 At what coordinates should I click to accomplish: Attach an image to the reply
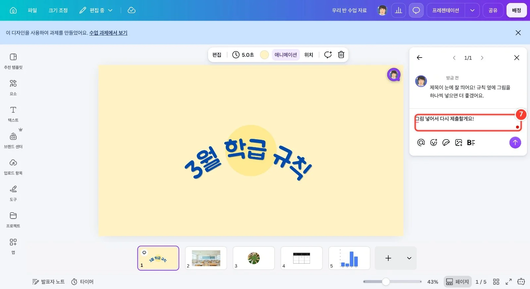(459, 143)
